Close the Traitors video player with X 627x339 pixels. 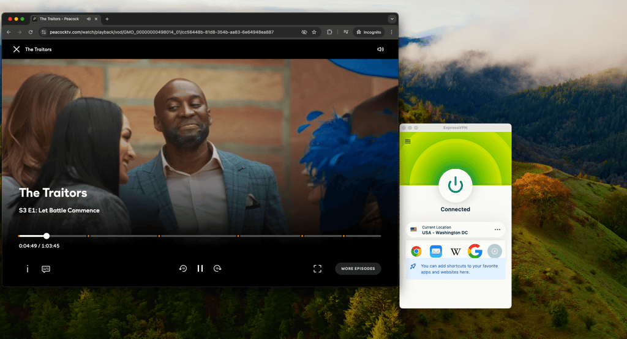(17, 49)
